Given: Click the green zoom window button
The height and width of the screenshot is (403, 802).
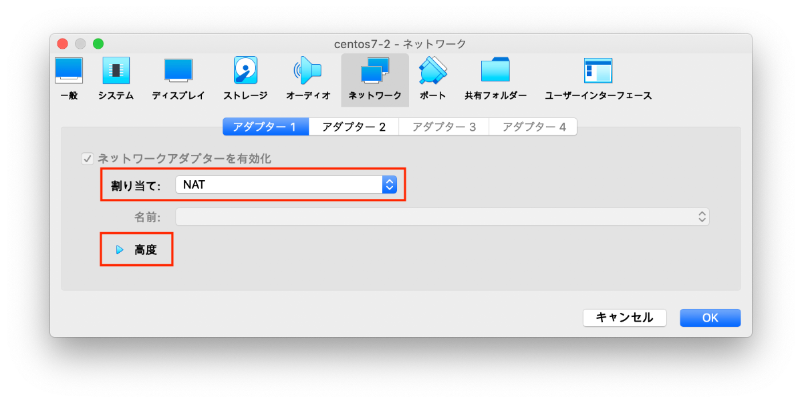Looking at the screenshot, I should tap(98, 43).
